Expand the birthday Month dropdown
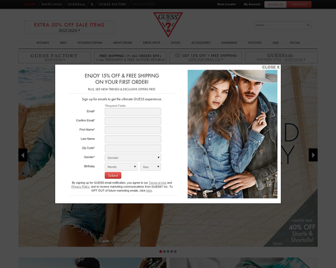The width and height of the screenshot is (336, 268). (121, 167)
